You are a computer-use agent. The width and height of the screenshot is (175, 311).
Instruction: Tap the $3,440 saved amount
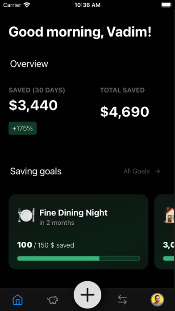[x=33, y=105]
